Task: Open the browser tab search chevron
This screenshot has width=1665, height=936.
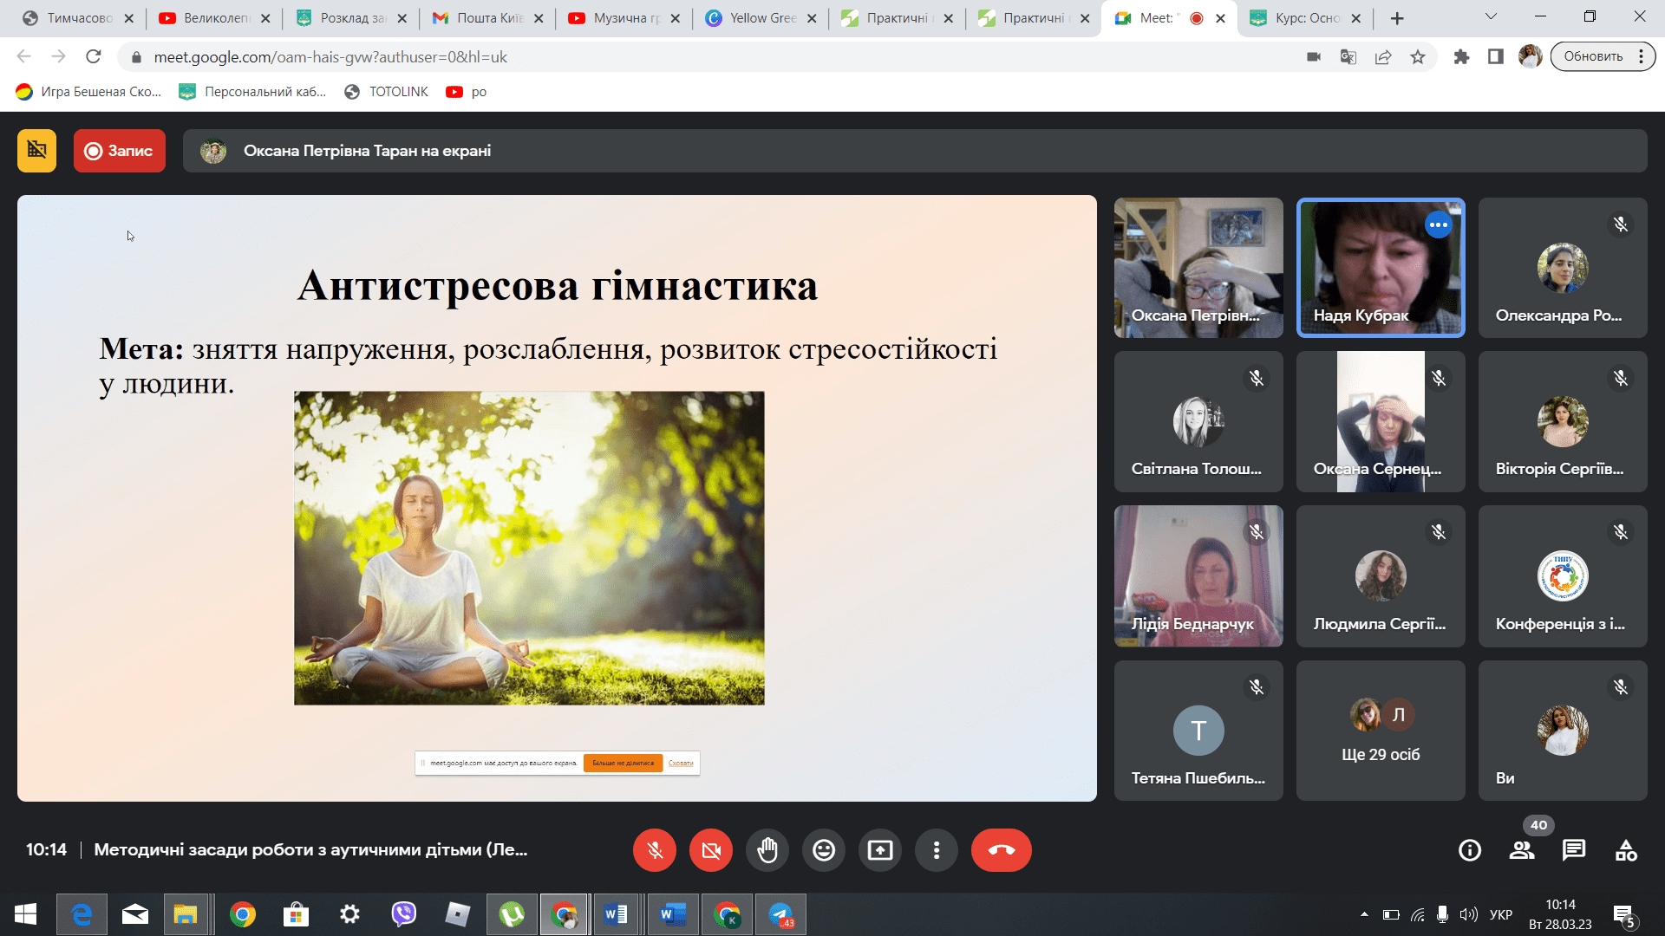Action: click(x=1490, y=17)
